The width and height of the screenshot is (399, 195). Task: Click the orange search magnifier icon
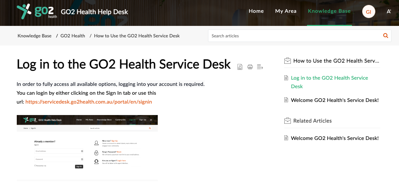coord(386,36)
